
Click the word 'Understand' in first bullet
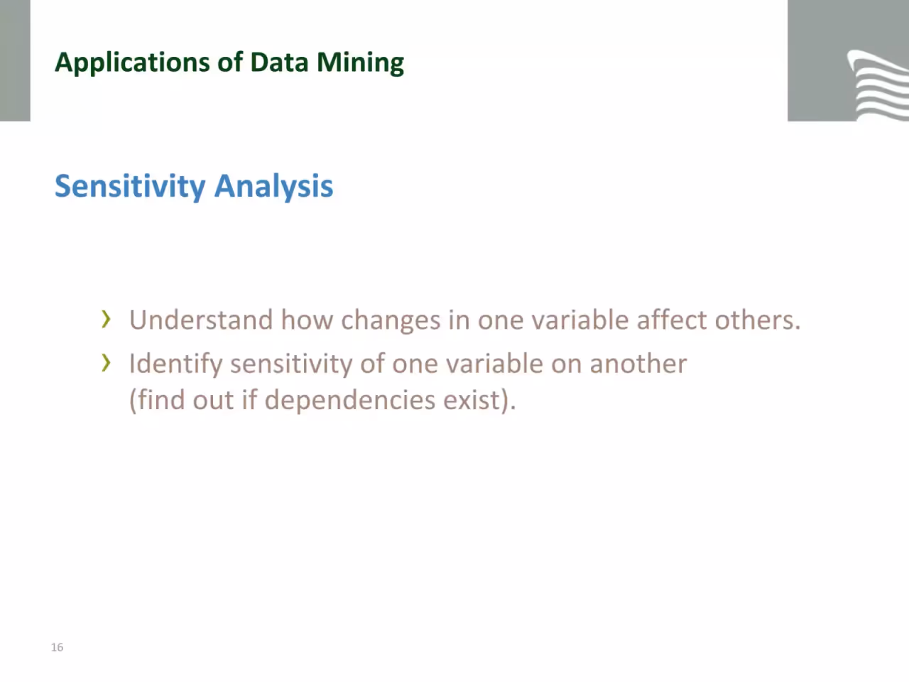point(201,320)
